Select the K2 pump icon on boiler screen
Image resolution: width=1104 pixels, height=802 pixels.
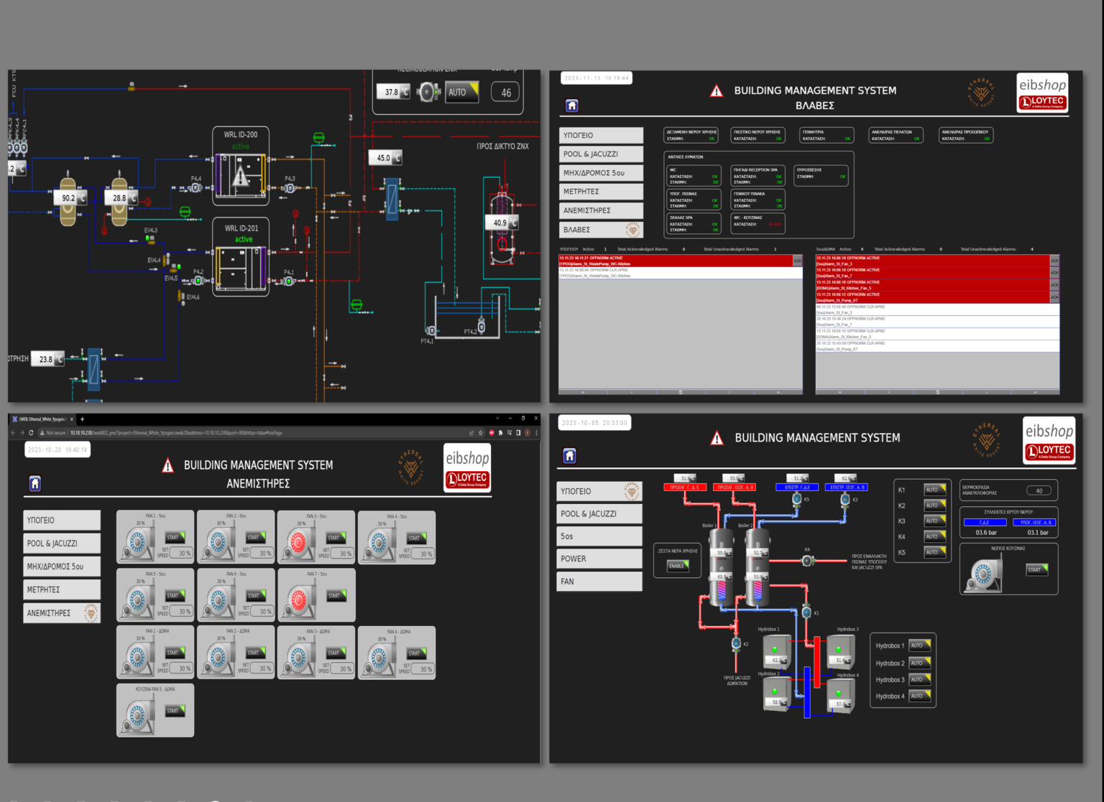click(x=737, y=643)
